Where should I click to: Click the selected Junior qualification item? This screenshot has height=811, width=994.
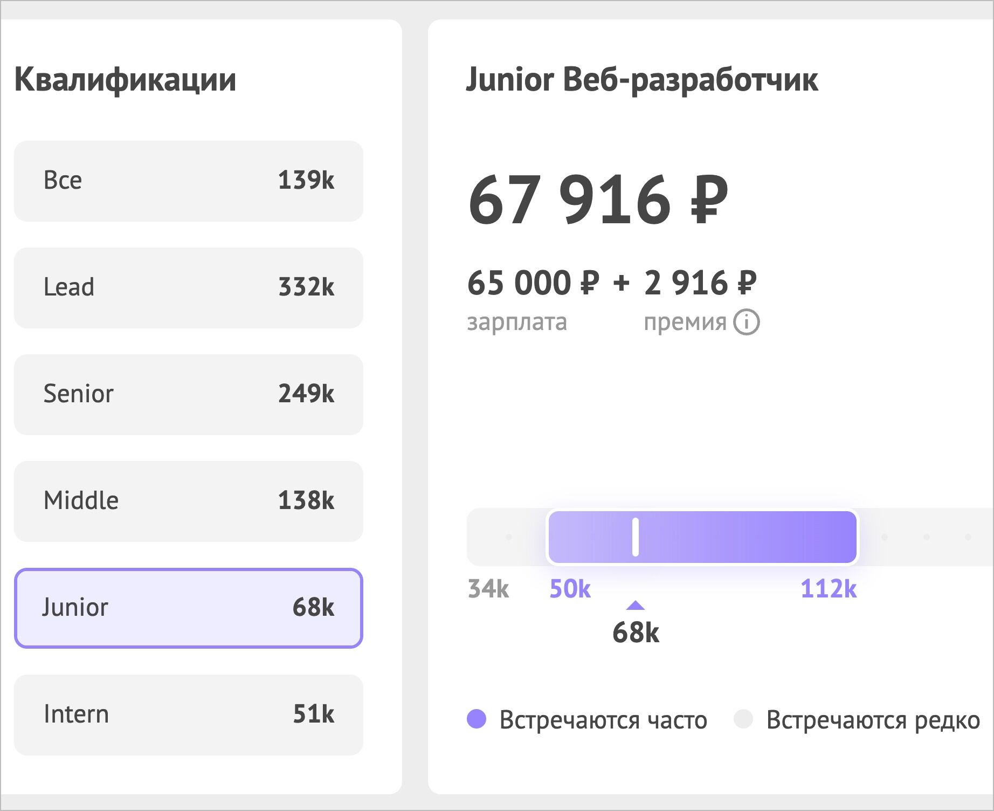coord(189,608)
